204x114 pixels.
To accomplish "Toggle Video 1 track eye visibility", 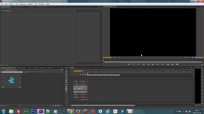I will (75, 86).
